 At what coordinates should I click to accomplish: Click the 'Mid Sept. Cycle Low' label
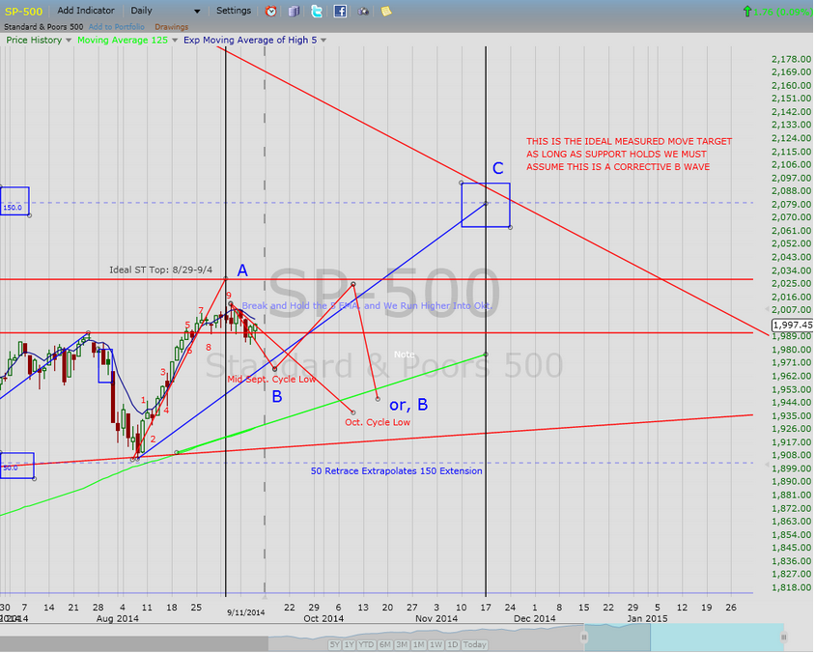pos(271,380)
